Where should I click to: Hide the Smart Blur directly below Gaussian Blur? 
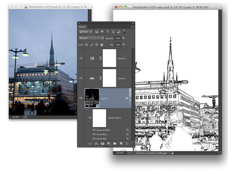pos(94,134)
